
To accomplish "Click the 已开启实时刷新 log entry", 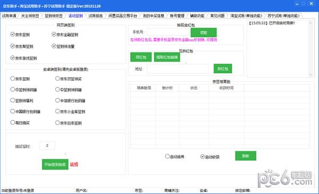I will [x=272, y=23].
